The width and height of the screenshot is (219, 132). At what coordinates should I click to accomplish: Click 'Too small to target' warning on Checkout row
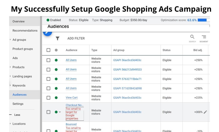74,114
